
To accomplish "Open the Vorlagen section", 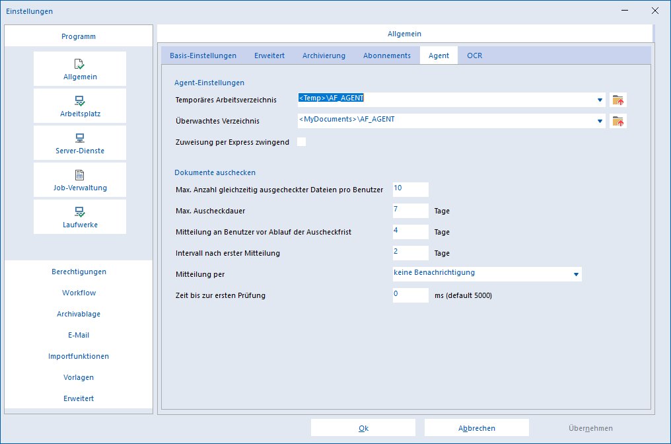I will click(79, 377).
